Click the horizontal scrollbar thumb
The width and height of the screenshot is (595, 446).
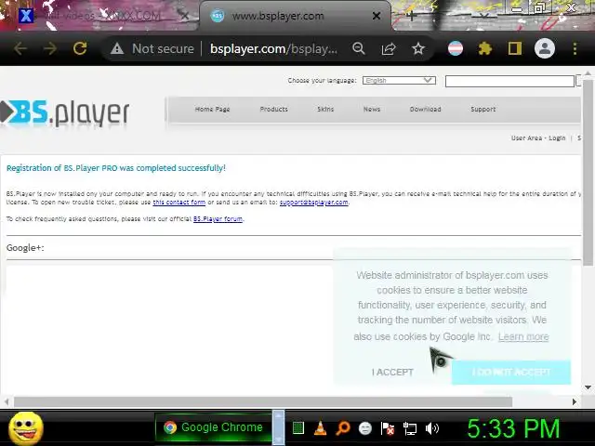click(x=262, y=401)
